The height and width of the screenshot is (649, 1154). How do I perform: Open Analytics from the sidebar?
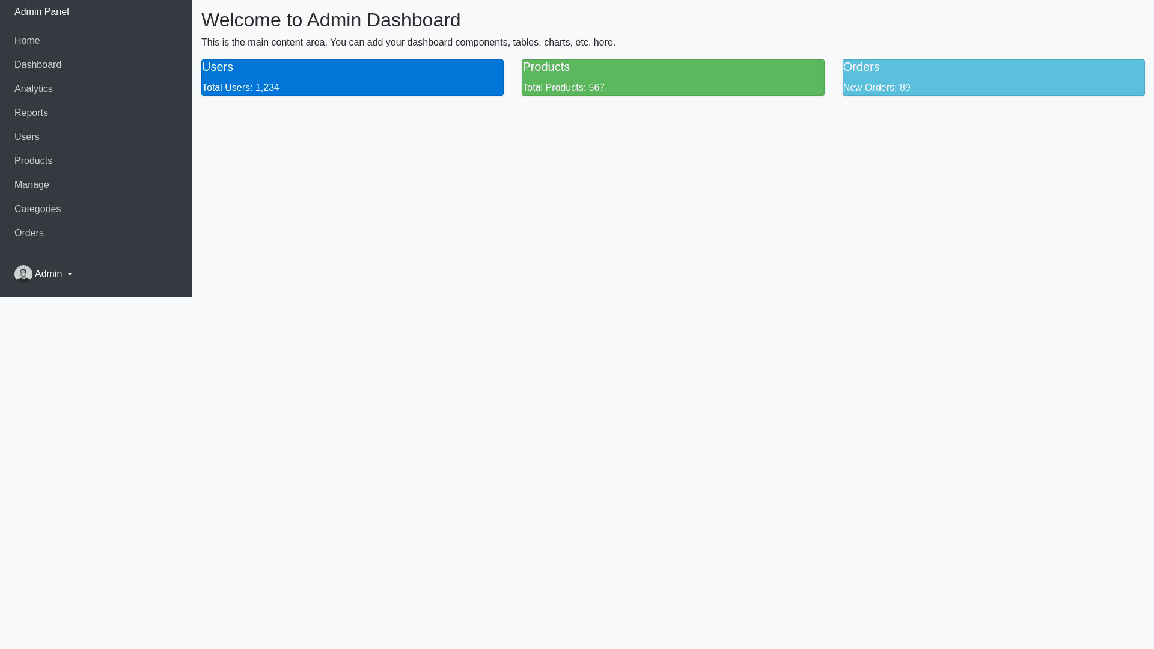click(34, 89)
